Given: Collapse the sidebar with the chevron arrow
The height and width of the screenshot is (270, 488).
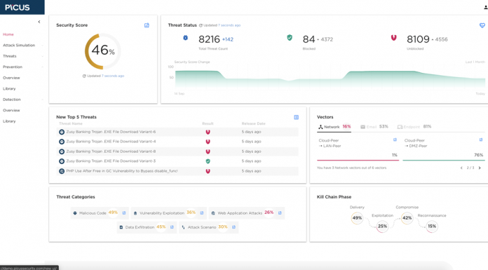Looking at the screenshot, I should [39, 22].
